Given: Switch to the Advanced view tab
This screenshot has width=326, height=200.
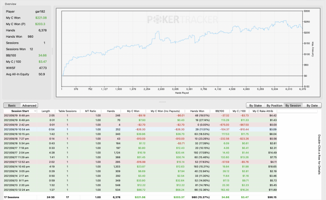Looking at the screenshot, I should tap(29, 105).
